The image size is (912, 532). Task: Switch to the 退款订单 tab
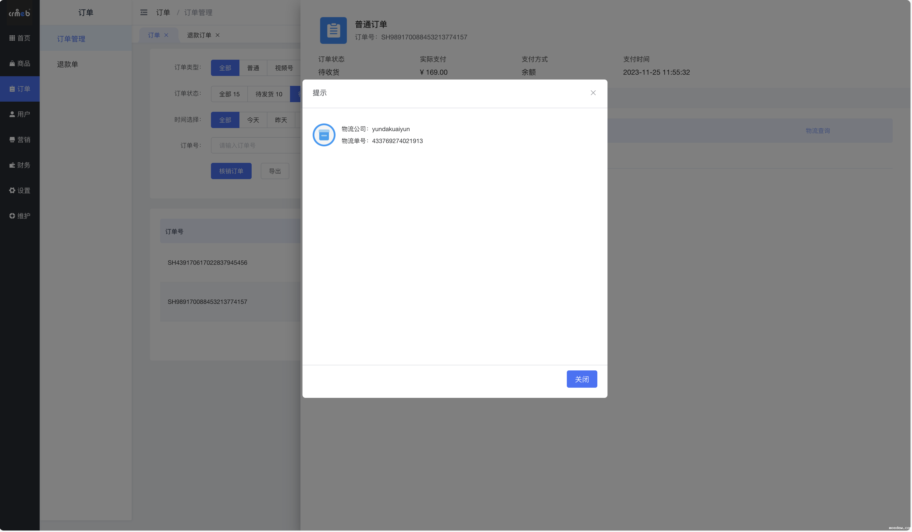[x=199, y=35]
